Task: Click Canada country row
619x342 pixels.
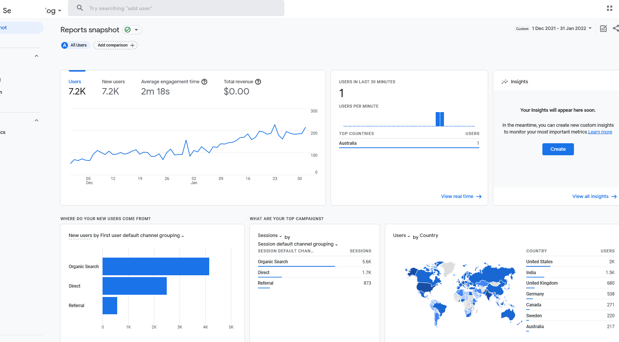Action: 570,305
